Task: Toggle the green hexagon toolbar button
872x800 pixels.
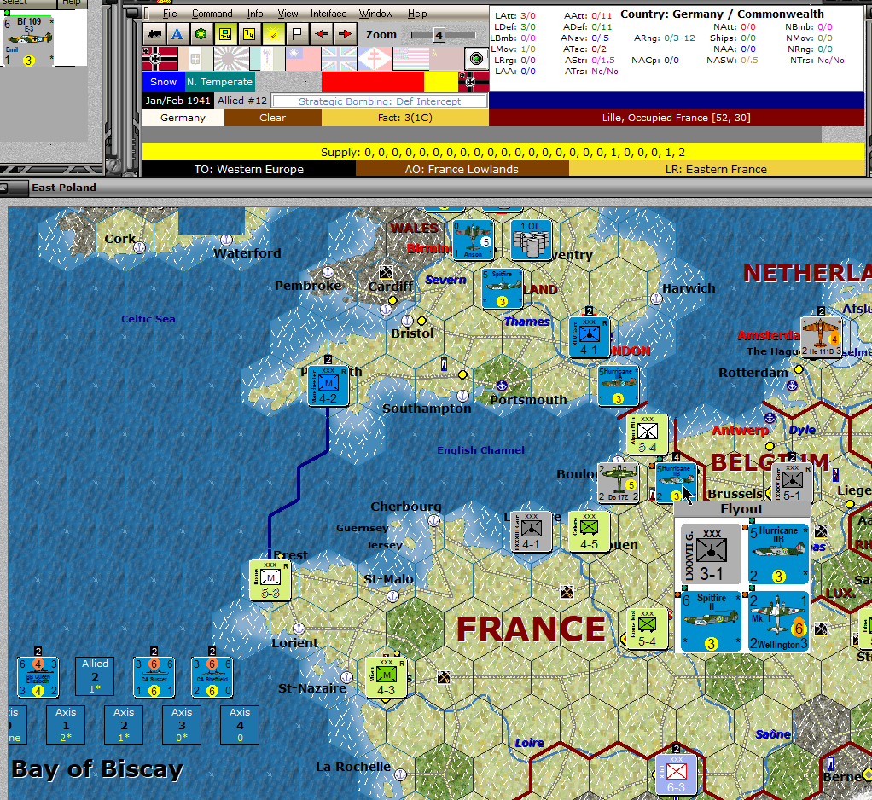Action: pyautogui.click(x=201, y=34)
